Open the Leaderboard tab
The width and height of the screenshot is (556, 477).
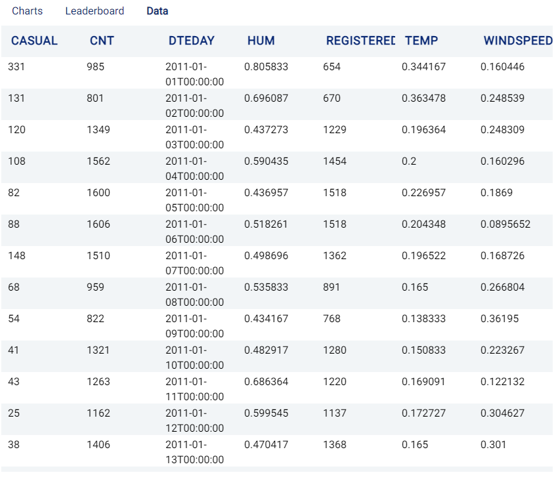click(x=95, y=11)
